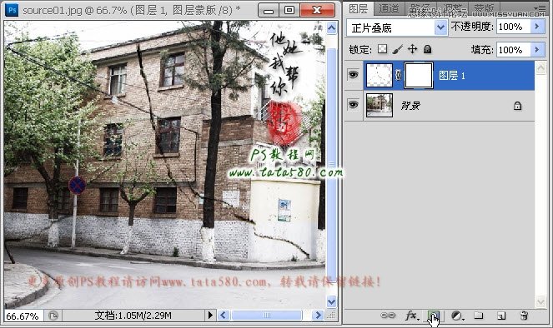Select the 图层 1 layer thumbnail
The width and height of the screenshot is (553, 328).
(380, 75)
